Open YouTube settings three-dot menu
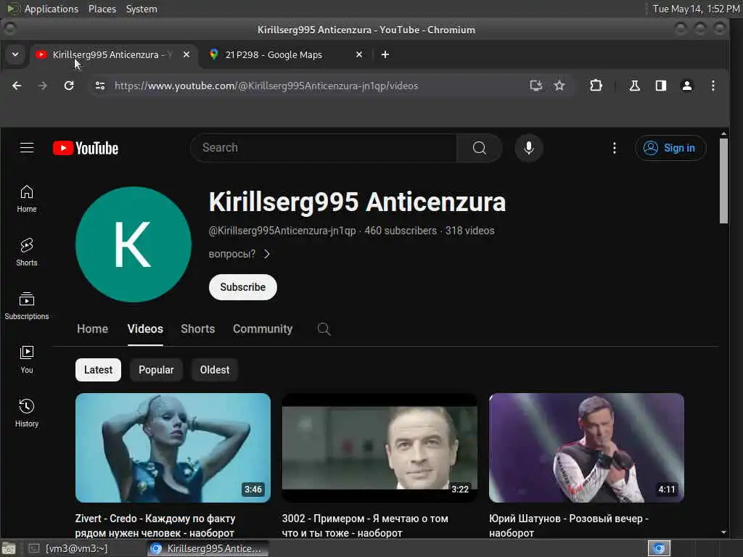 [614, 148]
